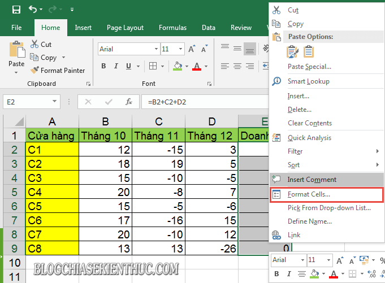Open the Customize Quick Access Toolbar dropdown
The height and width of the screenshot is (283, 385).
click(72, 10)
